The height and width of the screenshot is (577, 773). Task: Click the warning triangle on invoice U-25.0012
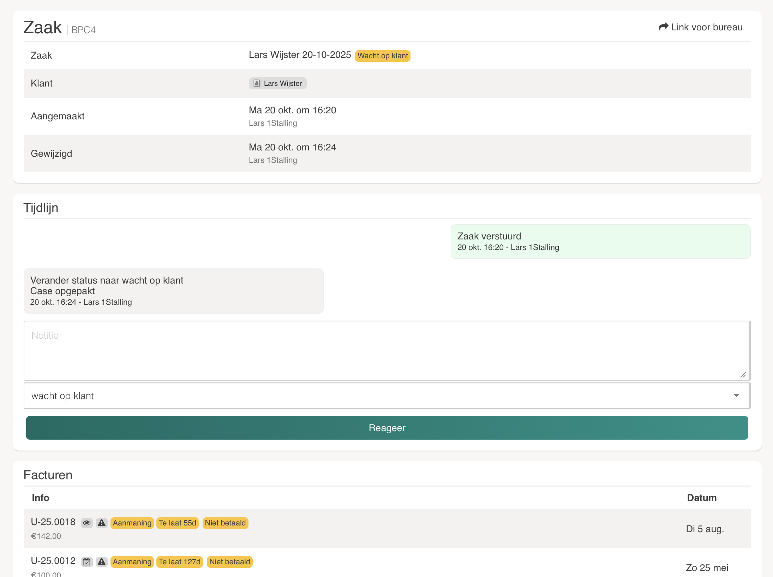pos(102,562)
